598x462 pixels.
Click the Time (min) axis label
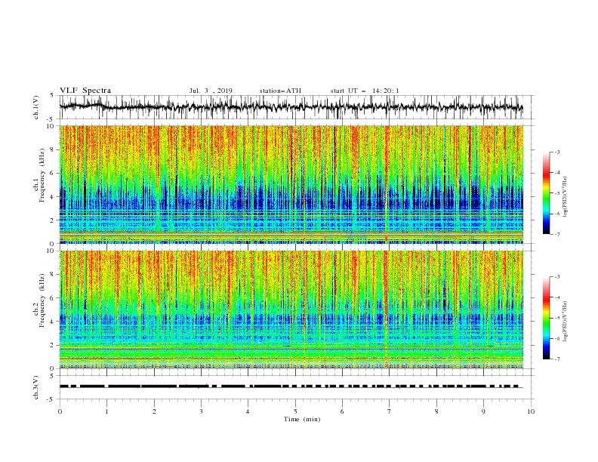pos(302,419)
